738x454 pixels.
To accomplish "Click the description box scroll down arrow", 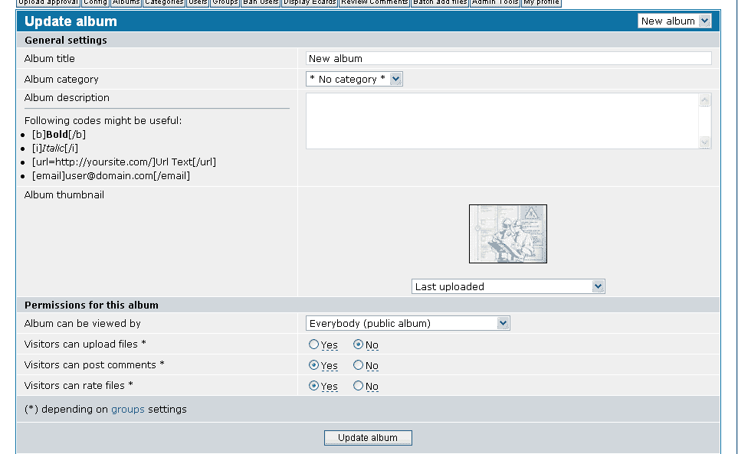I will tap(704, 142).
